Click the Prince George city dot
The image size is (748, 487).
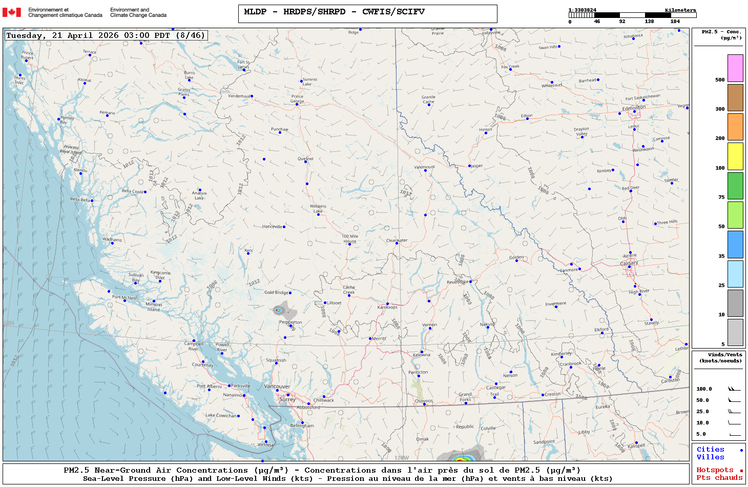coord(297,104)
